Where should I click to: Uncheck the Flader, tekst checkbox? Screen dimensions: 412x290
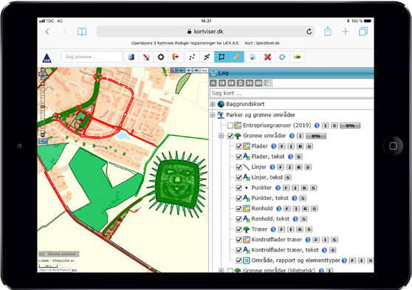coord(238,156)
